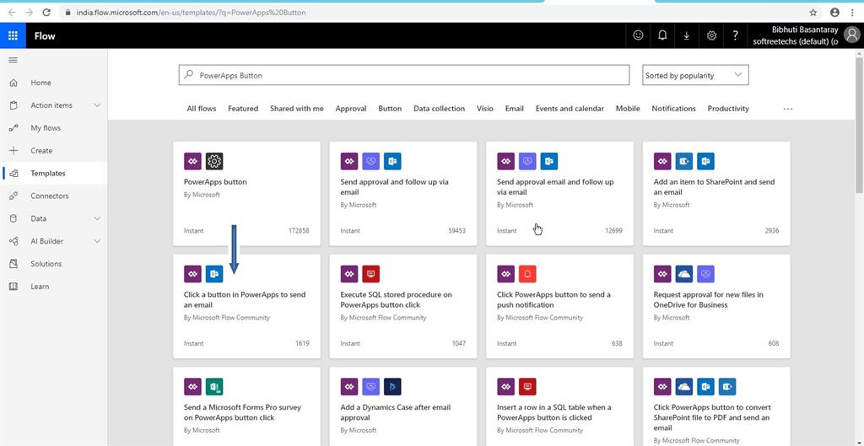Image resolution: width=864 pixels, height=446 pixels.
Task: Go to Connectors page
Action: (x=50, y=196)
